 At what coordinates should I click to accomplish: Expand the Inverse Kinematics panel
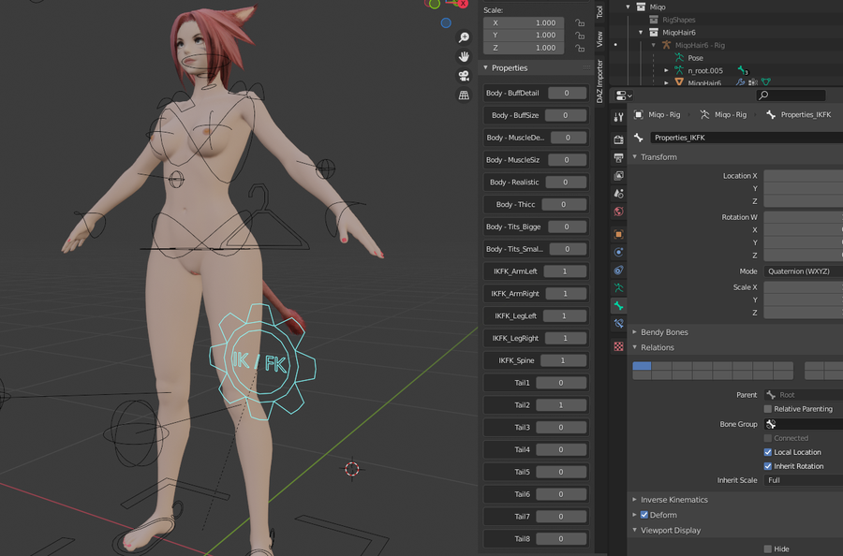pyautogui.click(x=635, y=499)
